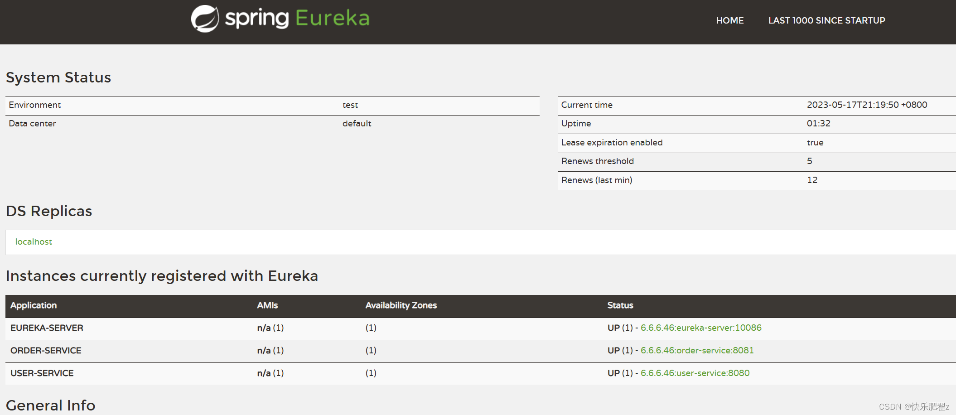The image size is (956, 415).
Task: Click the General Info heading
Action: point(50,405)
